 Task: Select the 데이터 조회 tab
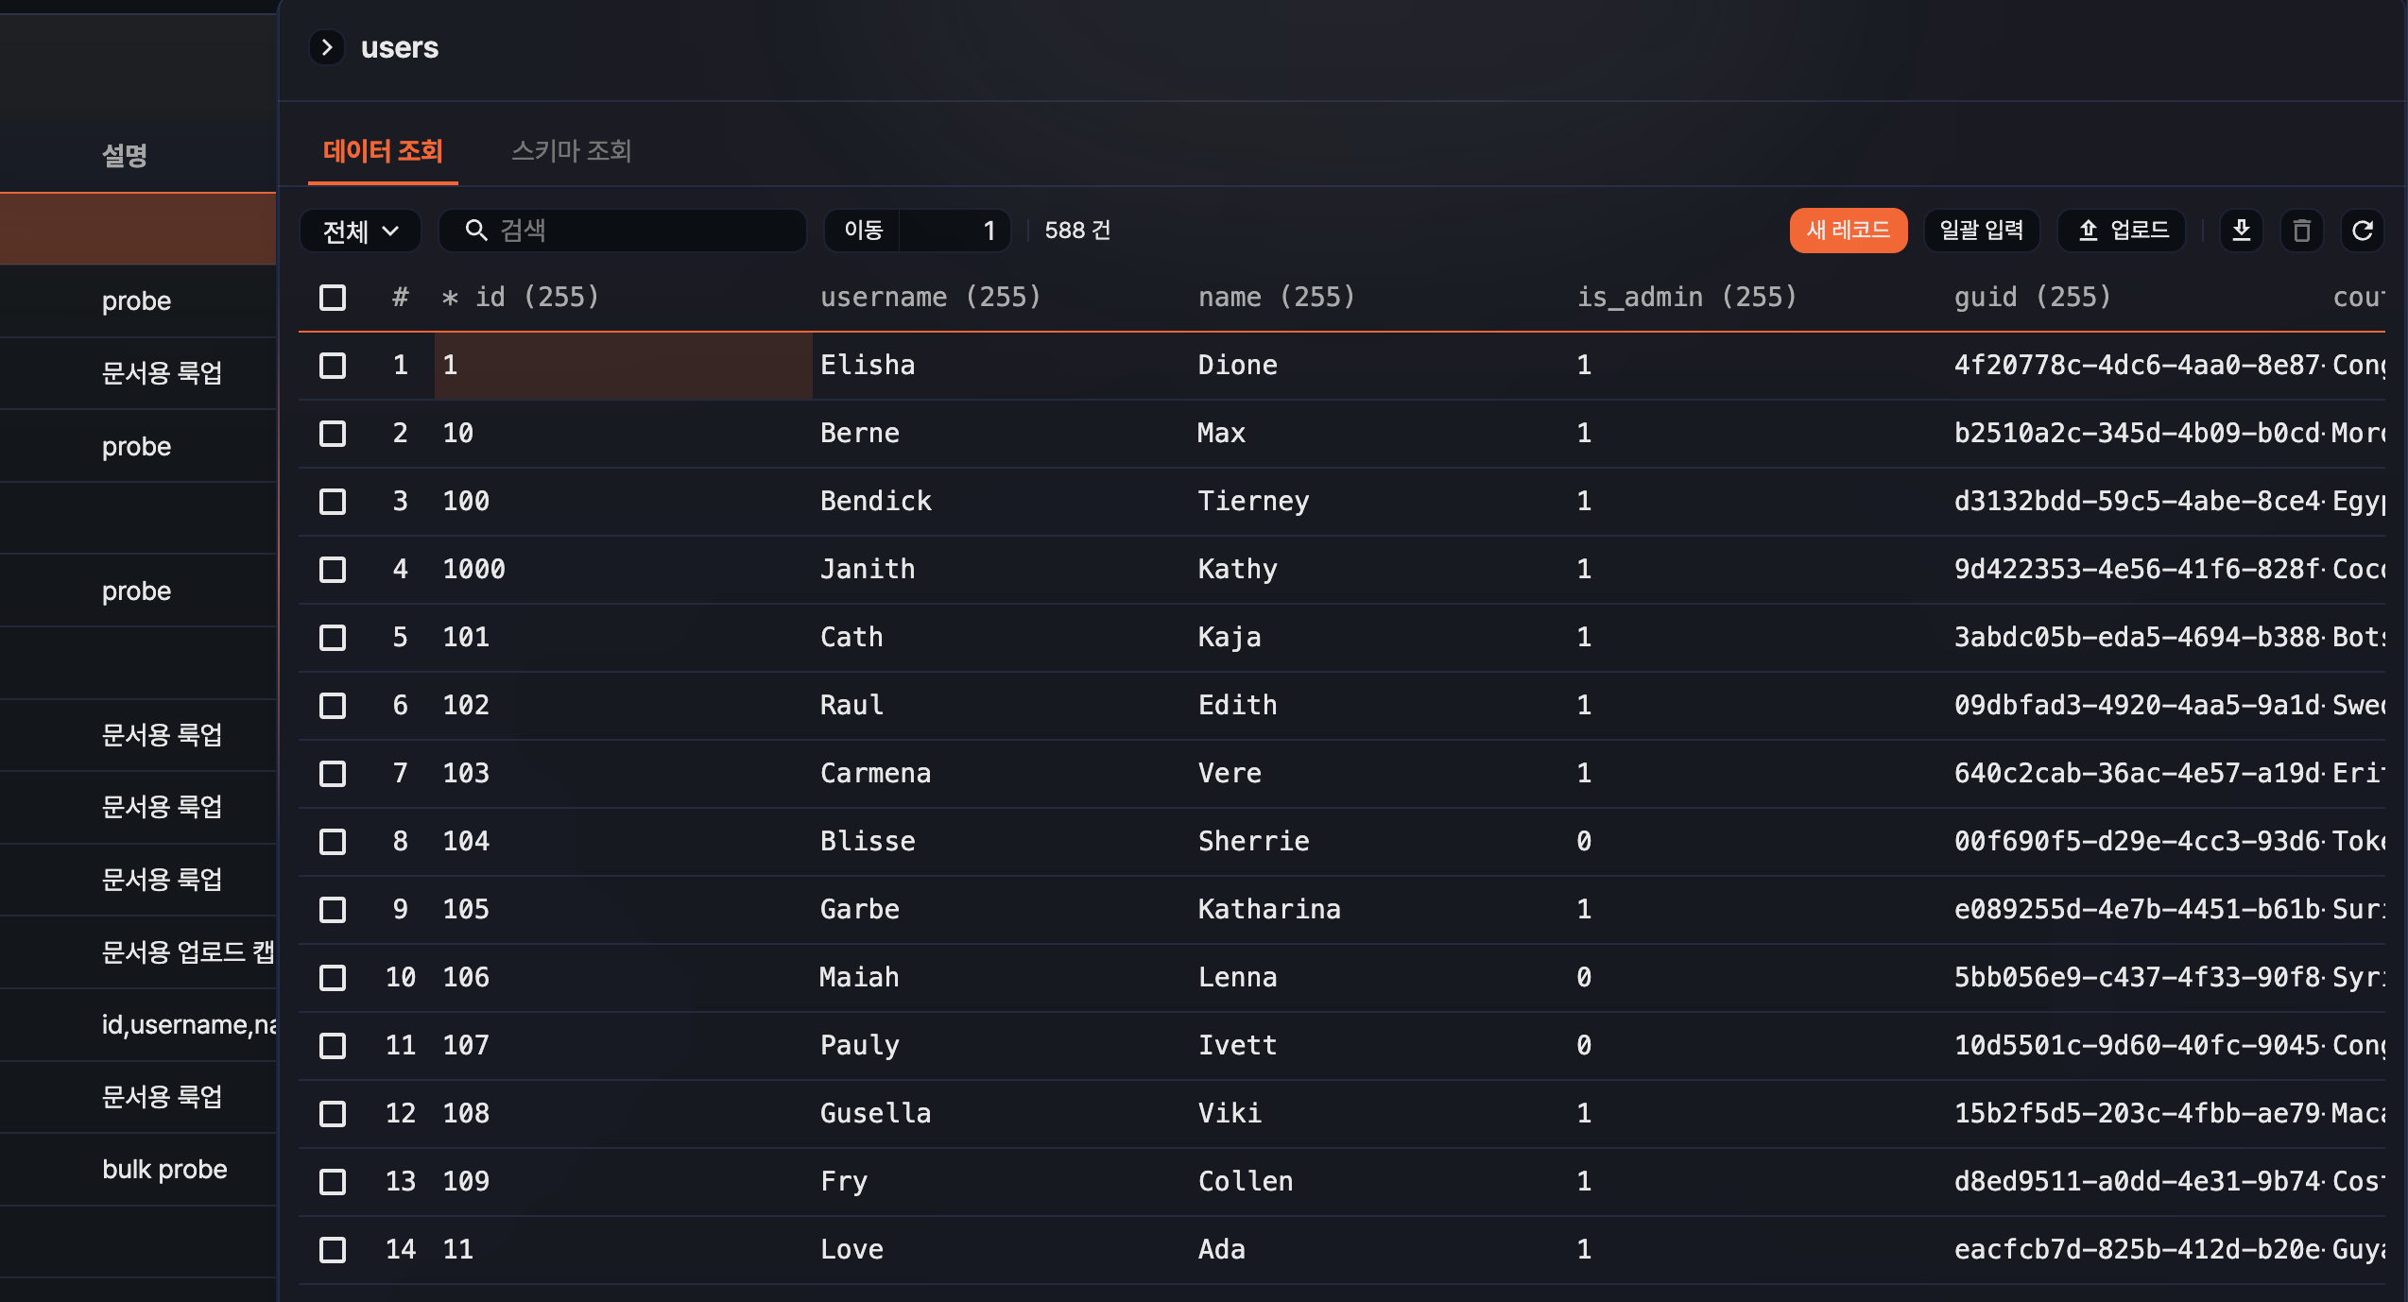click(x=383, y=151)
